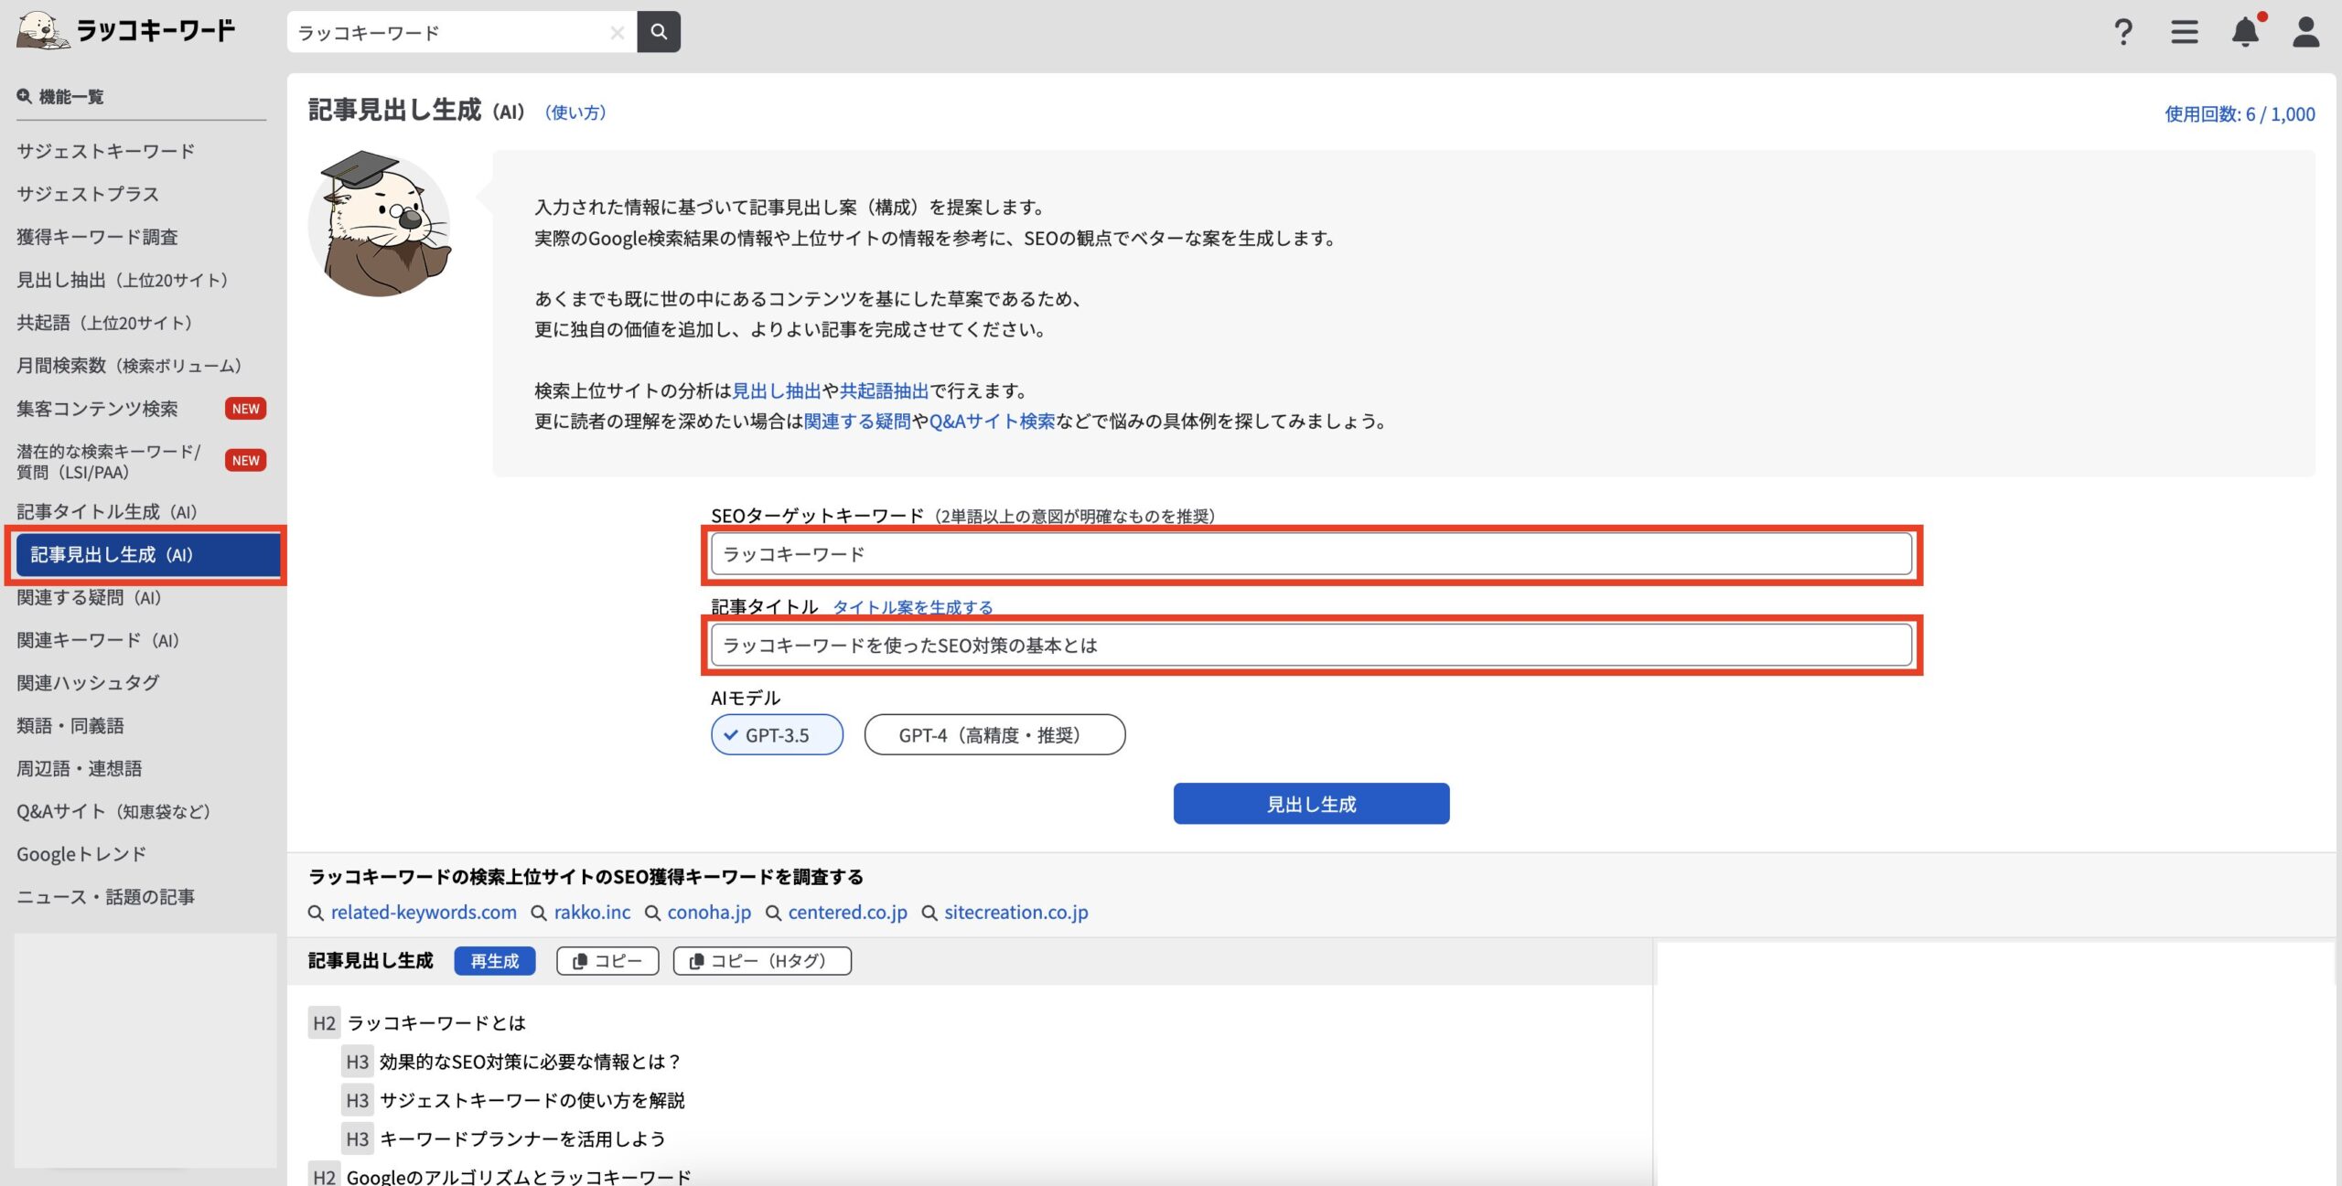Open the 見出し抽出 link in description
The image size is (2342, 1186).
coord(777,390)
